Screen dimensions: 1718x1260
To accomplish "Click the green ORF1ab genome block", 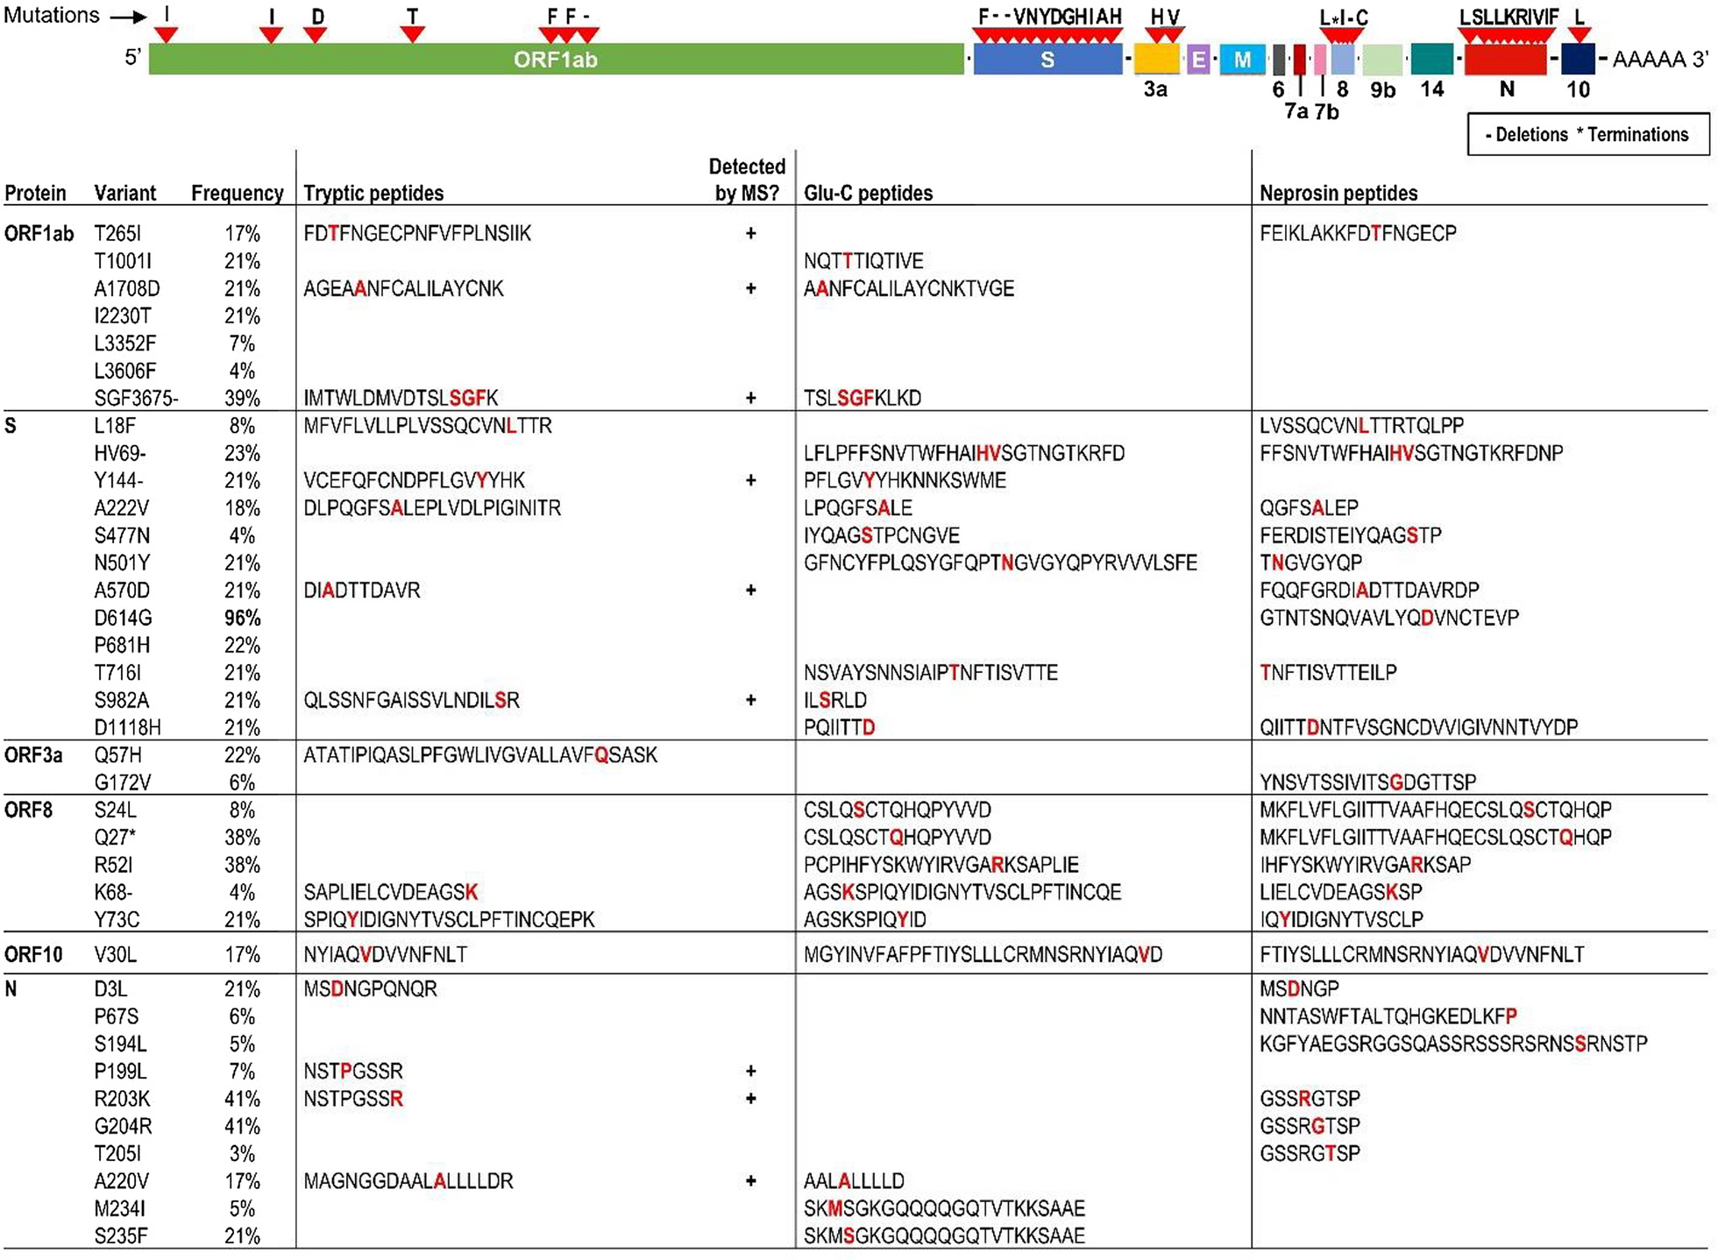I will (556, 60).
